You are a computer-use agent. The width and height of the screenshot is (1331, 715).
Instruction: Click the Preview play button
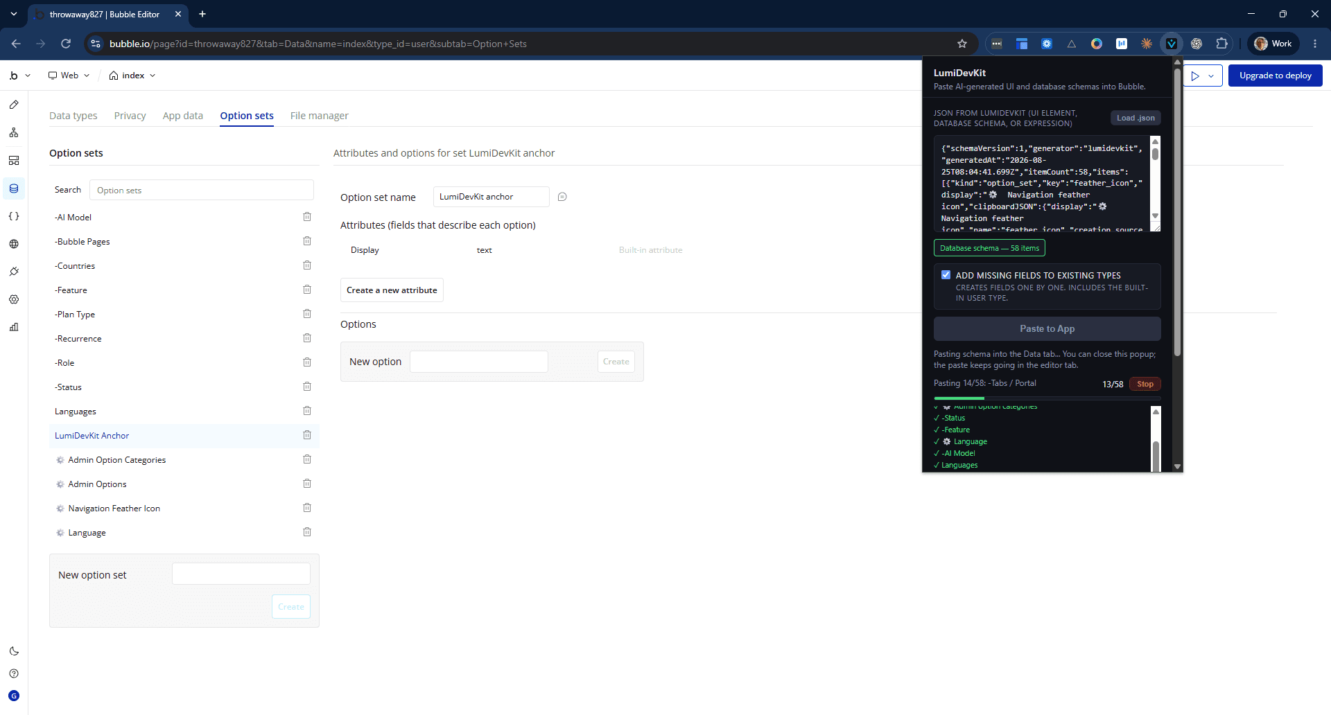point(1195,76)
